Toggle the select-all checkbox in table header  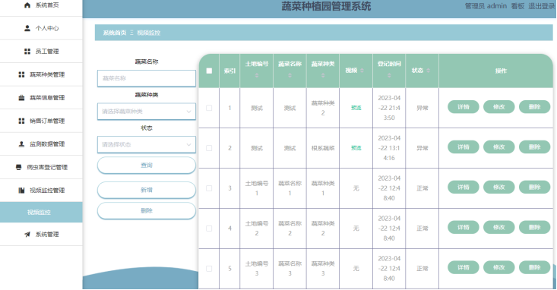pos(209,71)
